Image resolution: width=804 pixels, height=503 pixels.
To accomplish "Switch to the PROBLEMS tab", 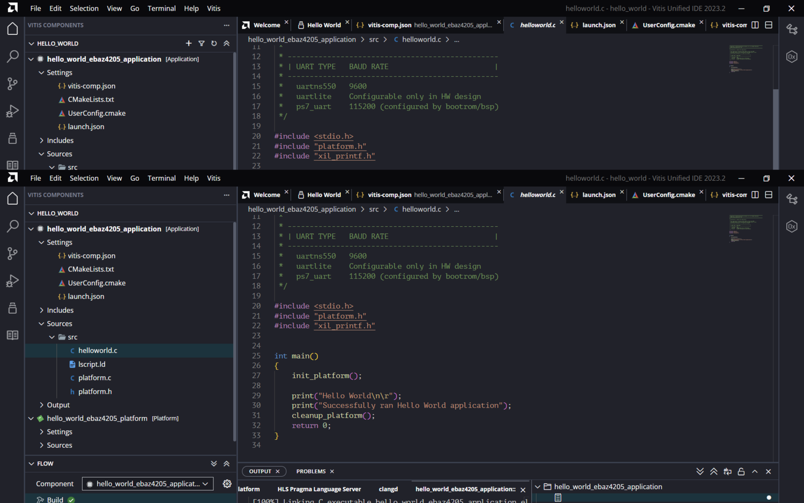I will tap(311, 471).
